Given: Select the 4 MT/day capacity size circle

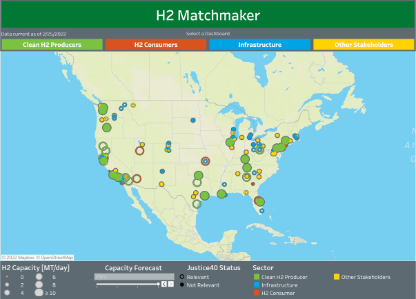Looking at the screenshot, I should 7,293.
